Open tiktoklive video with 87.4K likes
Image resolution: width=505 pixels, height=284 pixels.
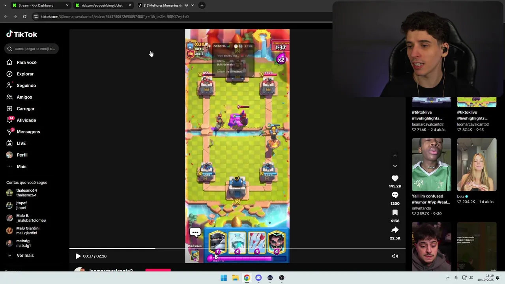tap(477, 102)
